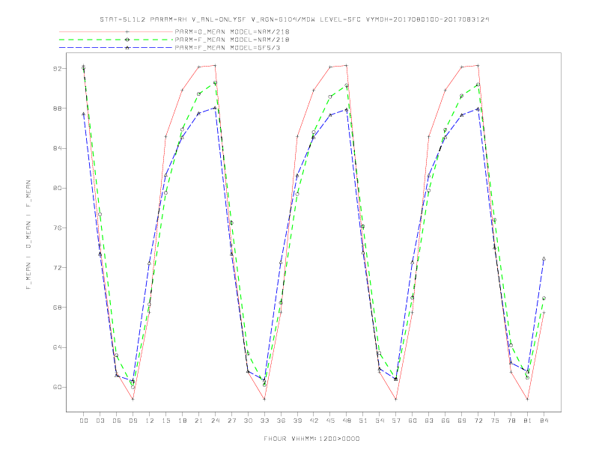Click x-axis forecast hour label 54
This screenshot has height=458, width=593.
click(x=380, y=421)
